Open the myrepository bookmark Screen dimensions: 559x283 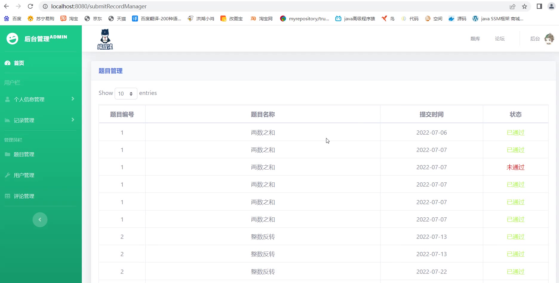click(305, 19)
